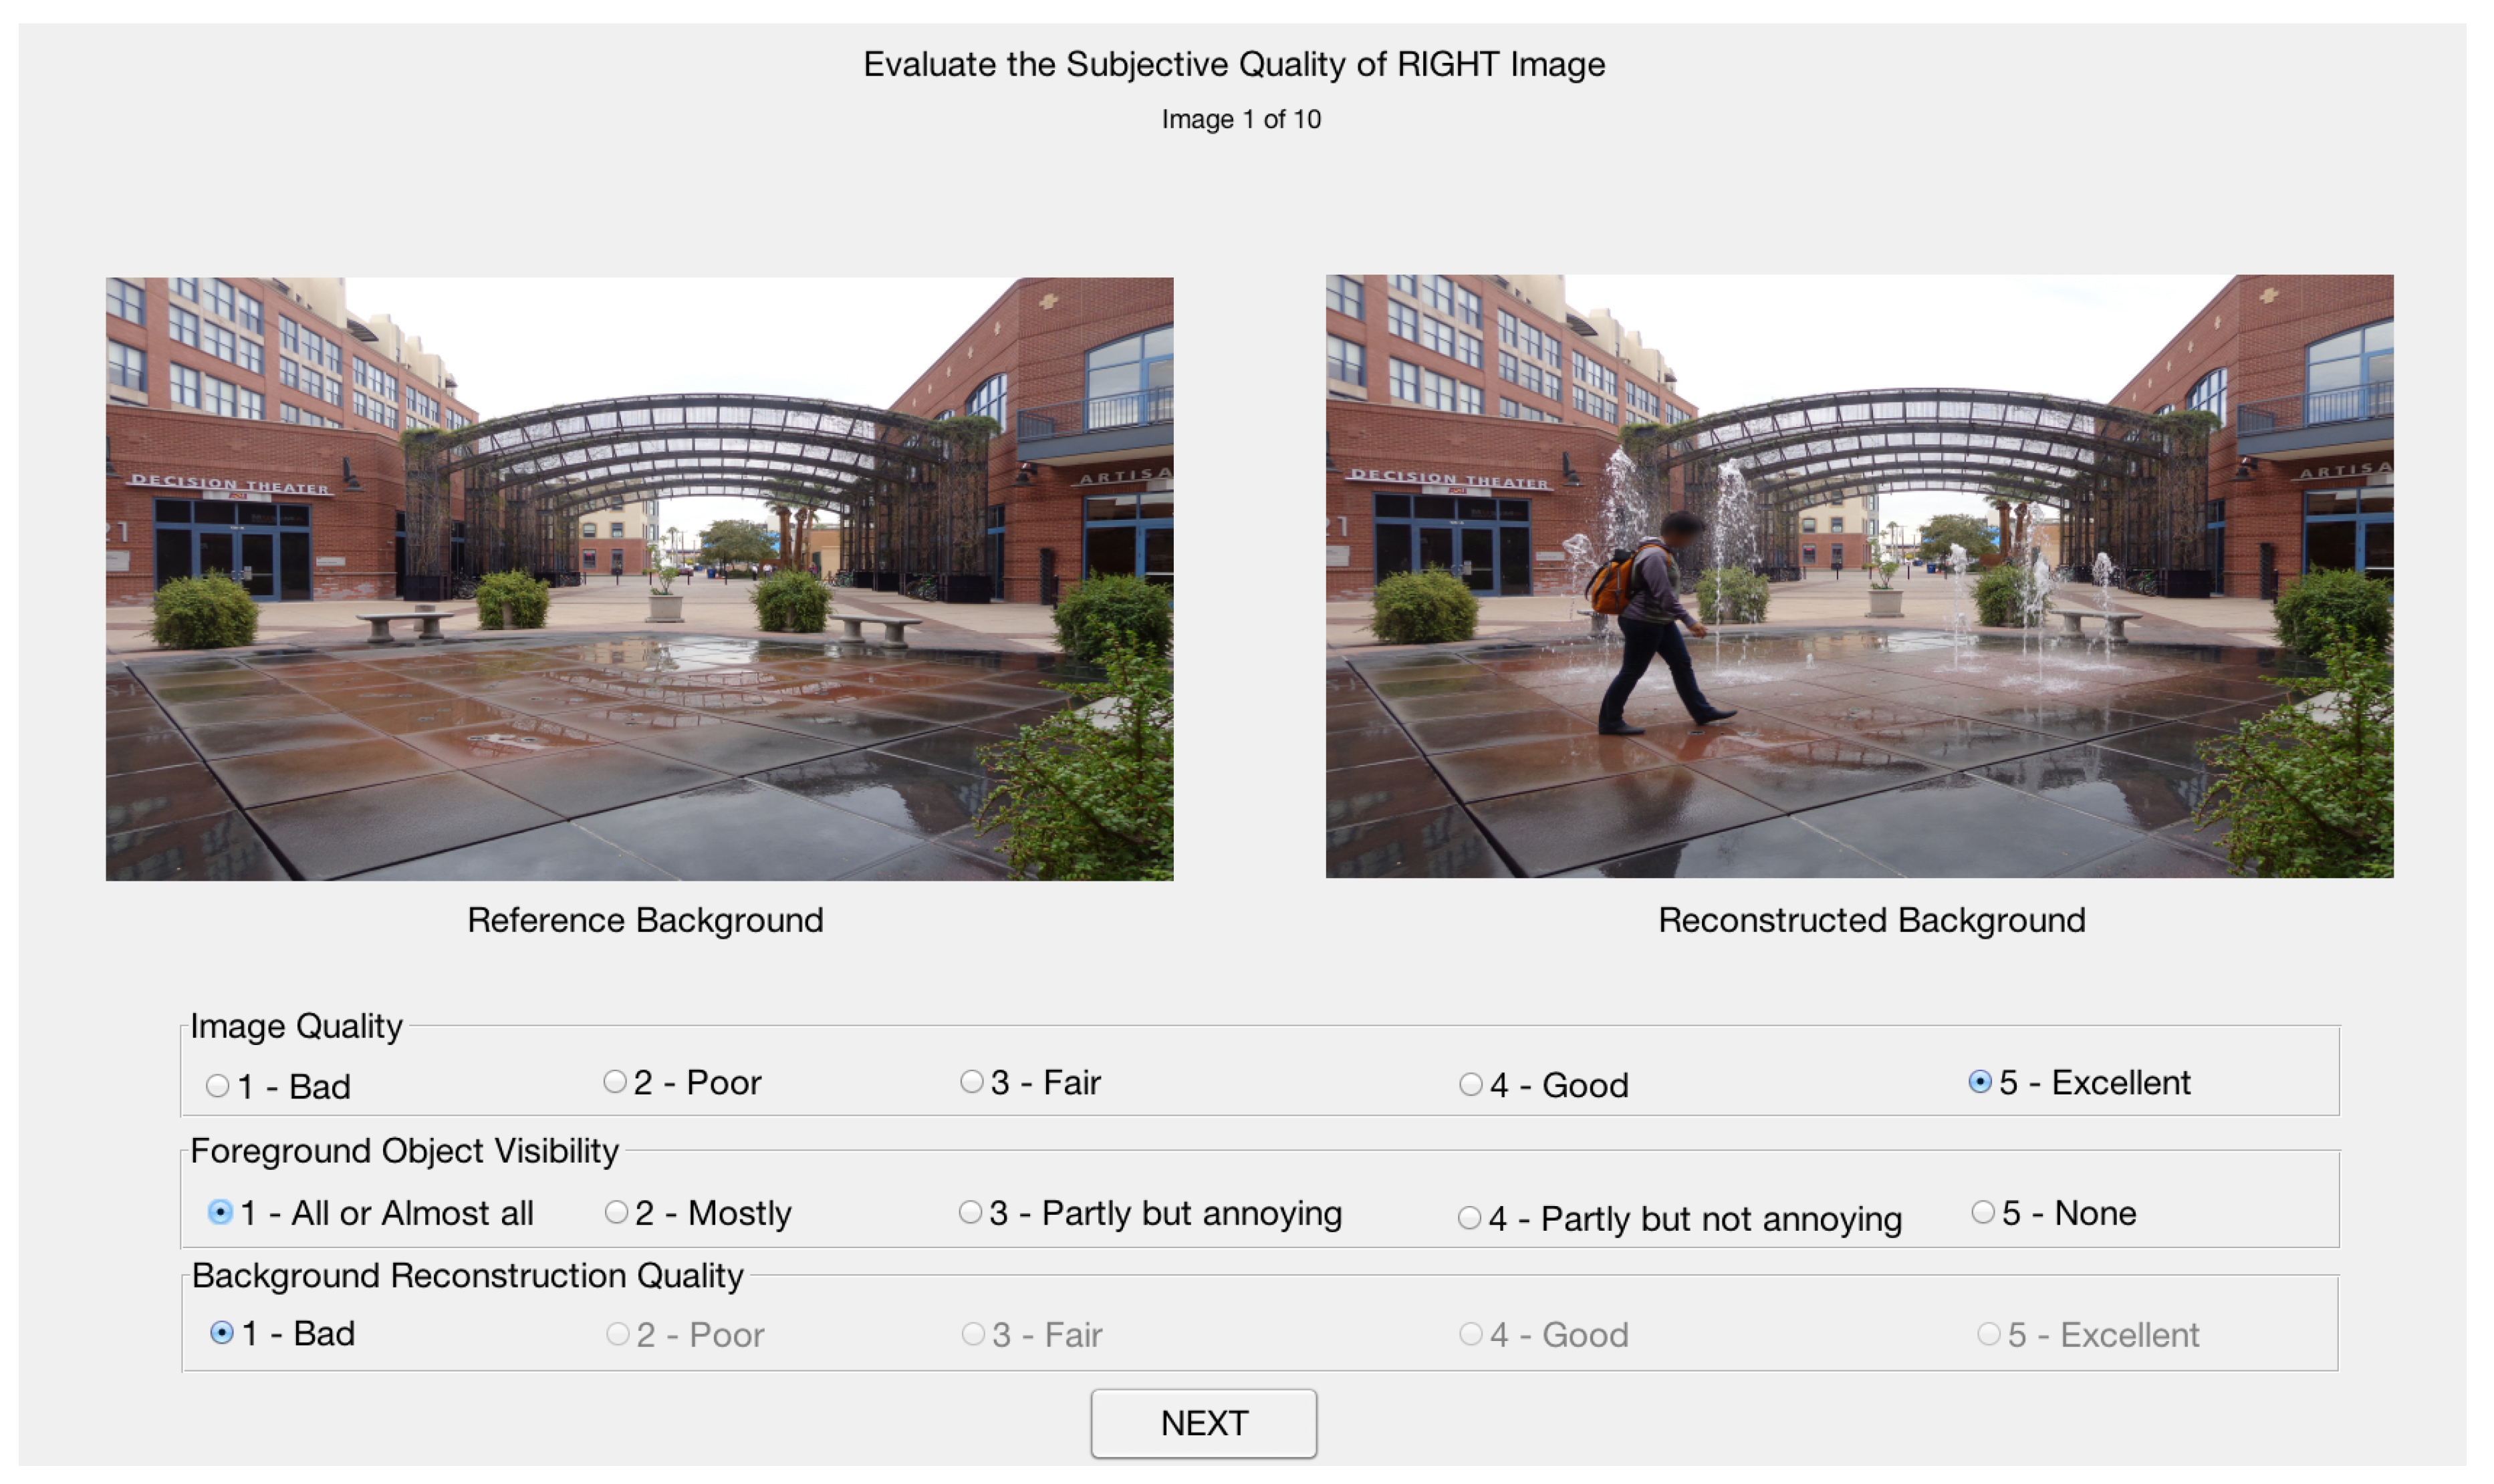2494x1484 pixels.
Task: Select 3 - Partly but annoying option
Action: (969, 1213)
